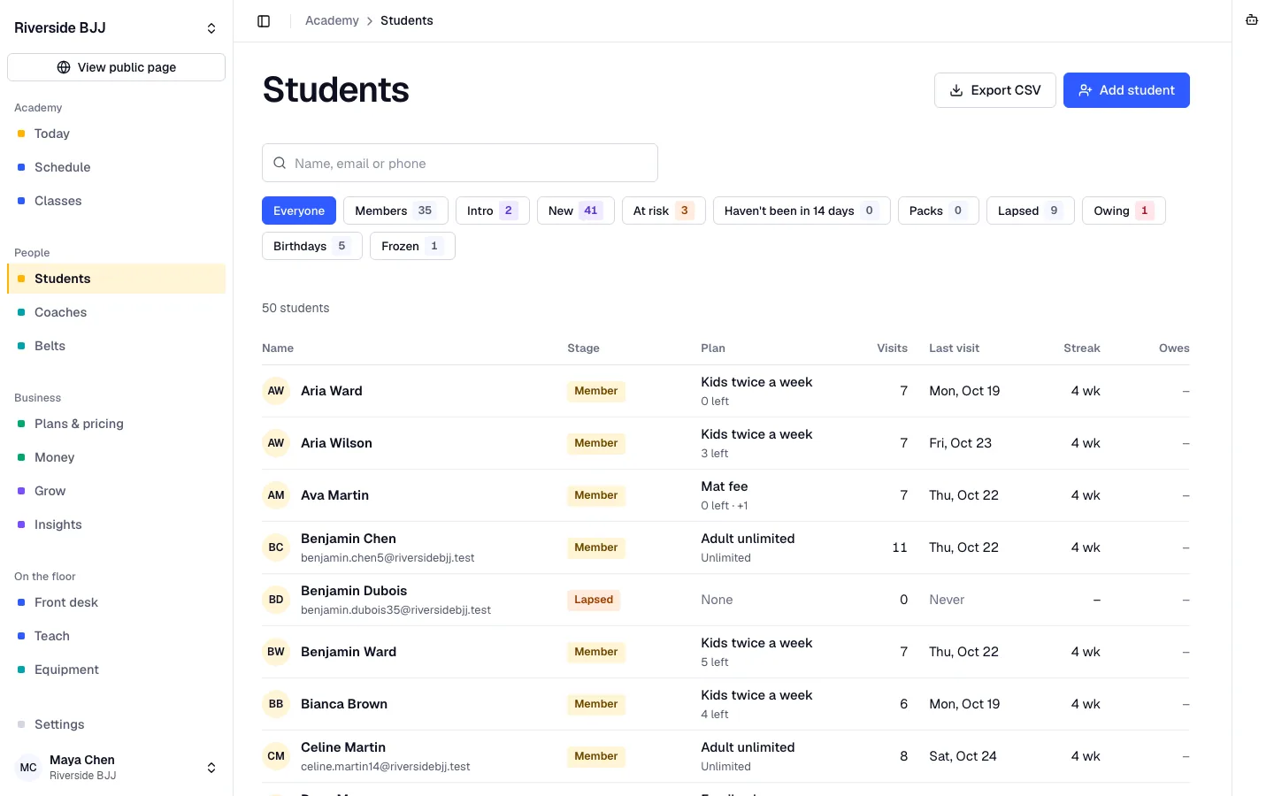This screenshot has height=796, width=1274.
Task: Show Frozen students
Action: 412,246
